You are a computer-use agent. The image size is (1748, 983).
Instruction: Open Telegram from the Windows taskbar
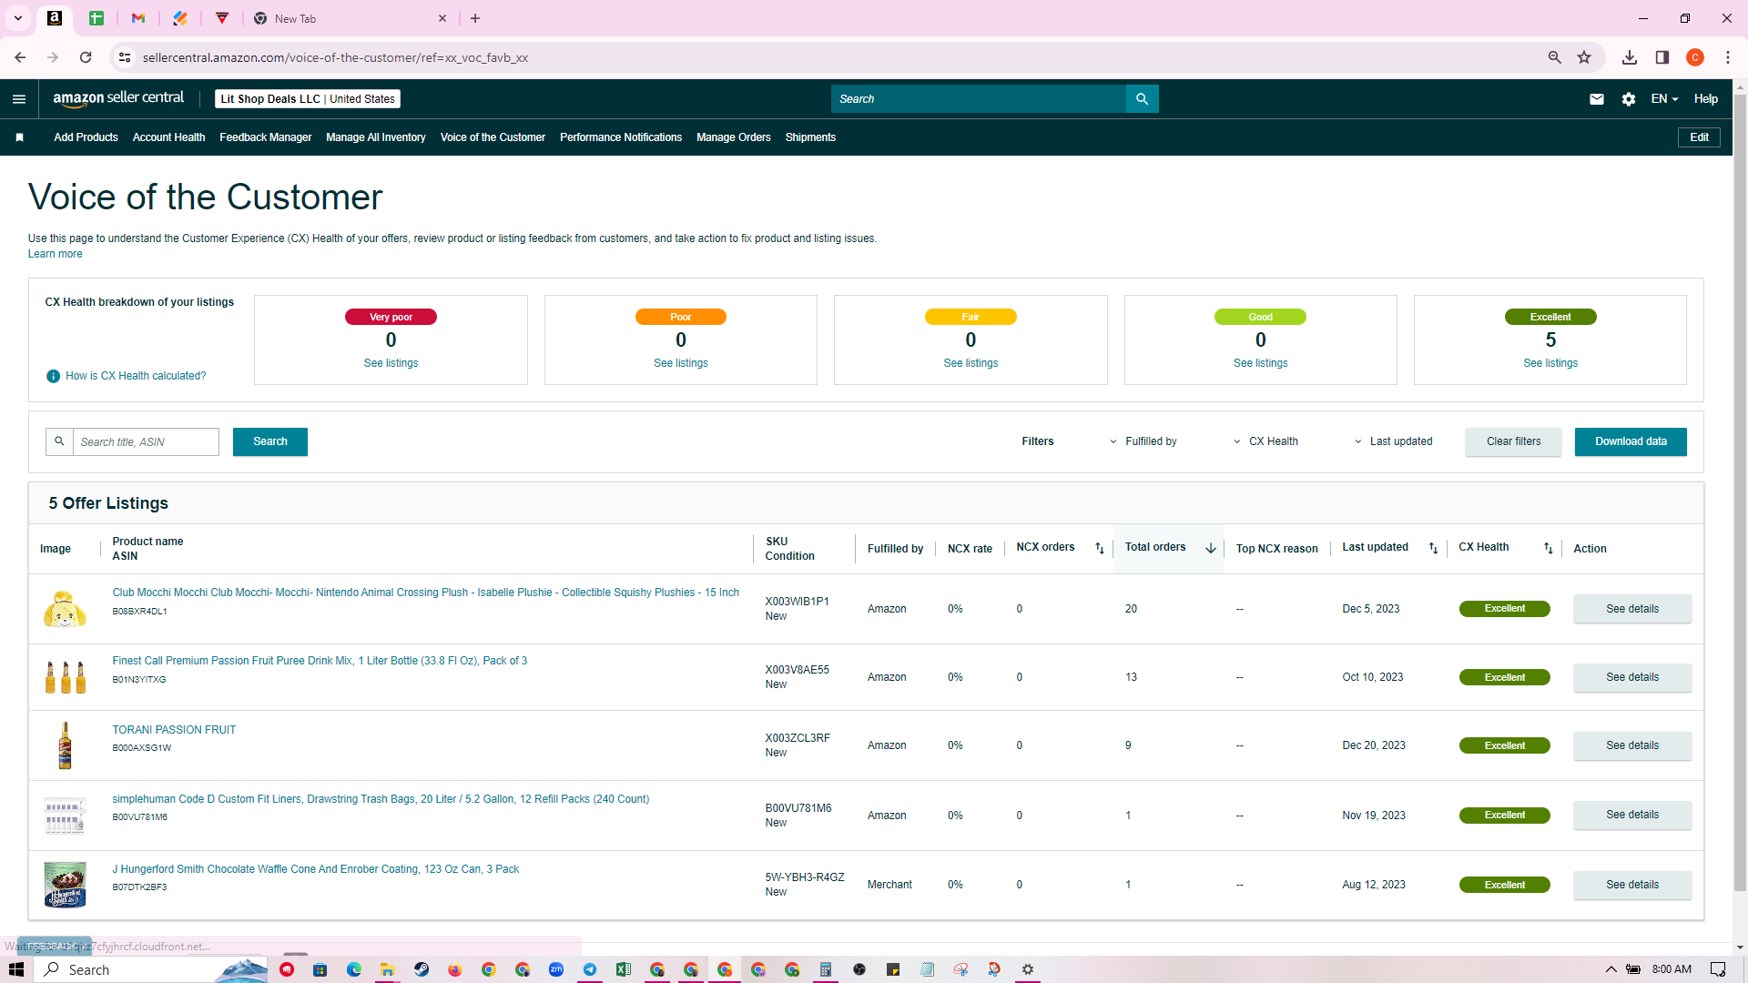(590, 969)
